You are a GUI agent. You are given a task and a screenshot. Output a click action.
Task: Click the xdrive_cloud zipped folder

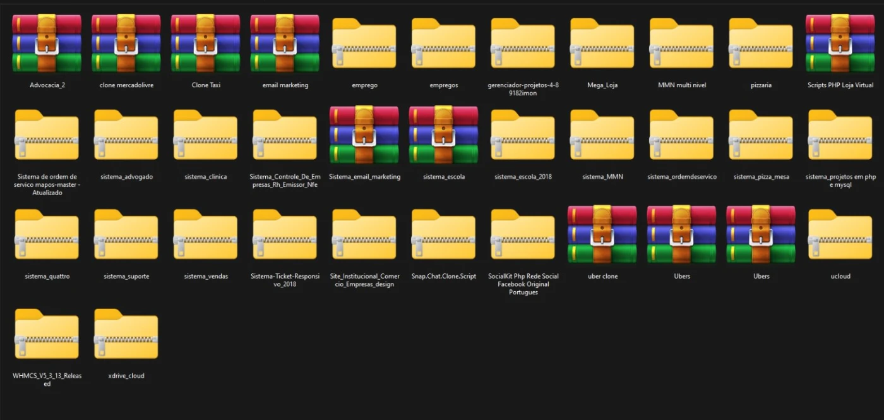click(126, 334)
